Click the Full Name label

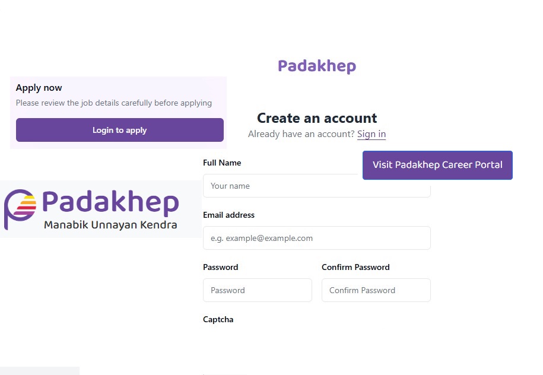[222, 163]
